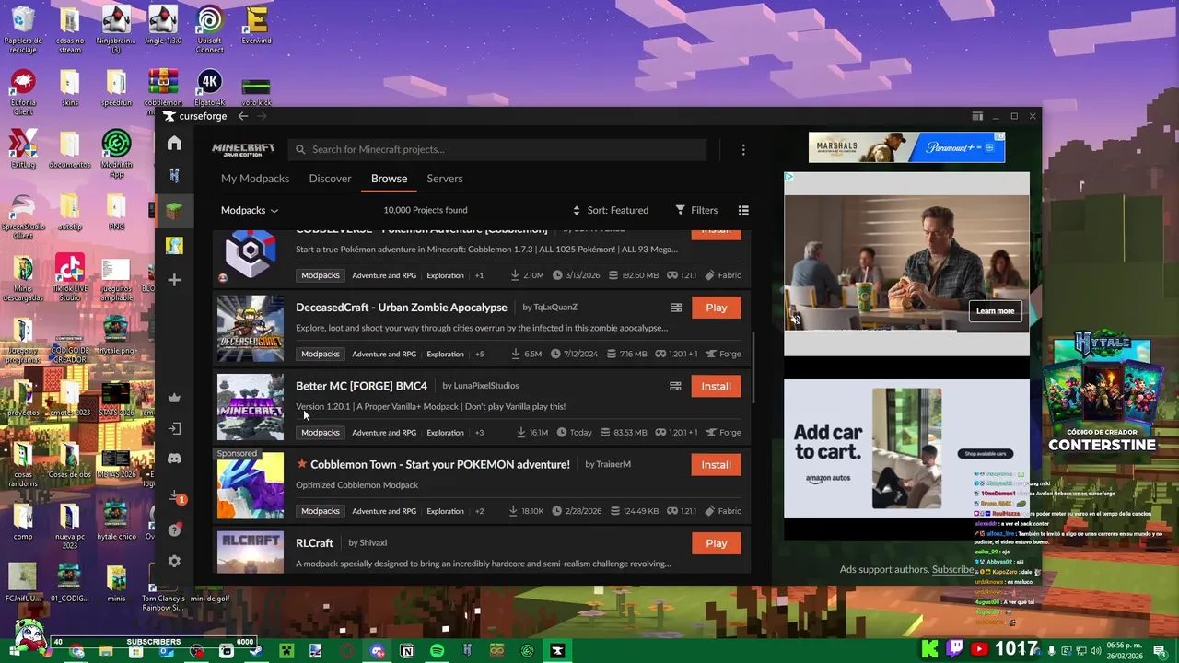Open DeceasedCraft modpack thumbnail
Screen dimensions: 1179x663
click(251, 329)
